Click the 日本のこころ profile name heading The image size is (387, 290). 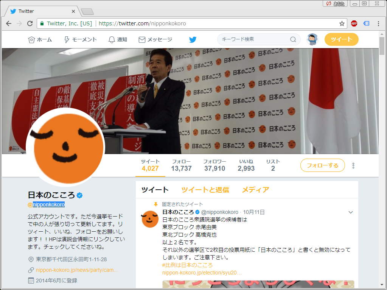point(51,195)
